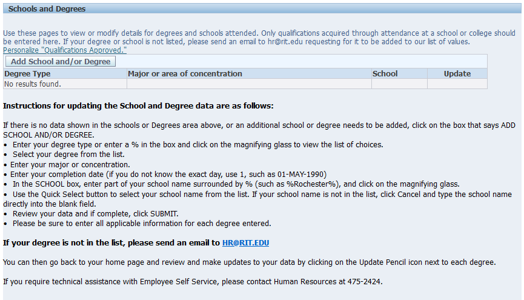Click the Major or area of concentration header

click(x=185, y=74)
